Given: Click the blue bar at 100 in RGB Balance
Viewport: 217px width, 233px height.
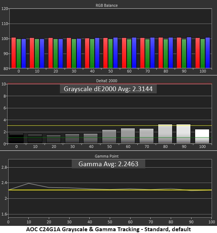Looking at the screenshot, I should point(208,53).
